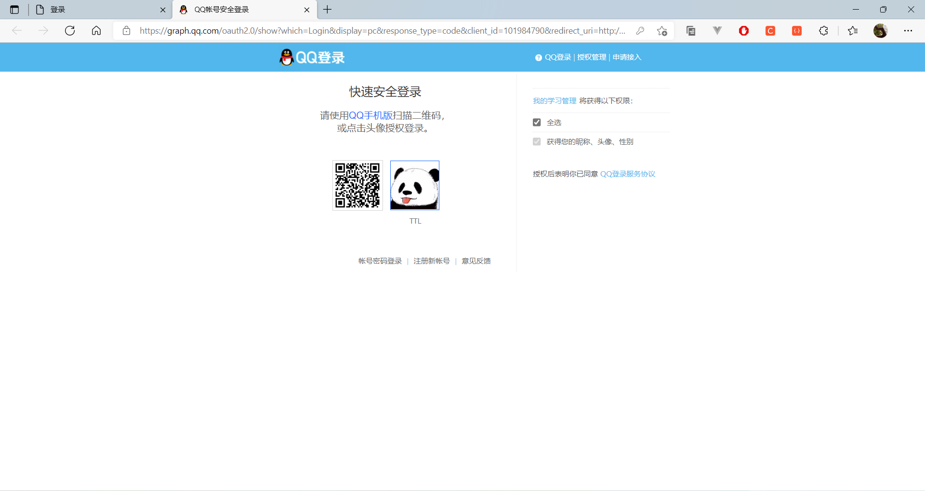Read the QQ登录服务协议 agreement
Screen dimensions: 925x491
click(x=628, y=174)
